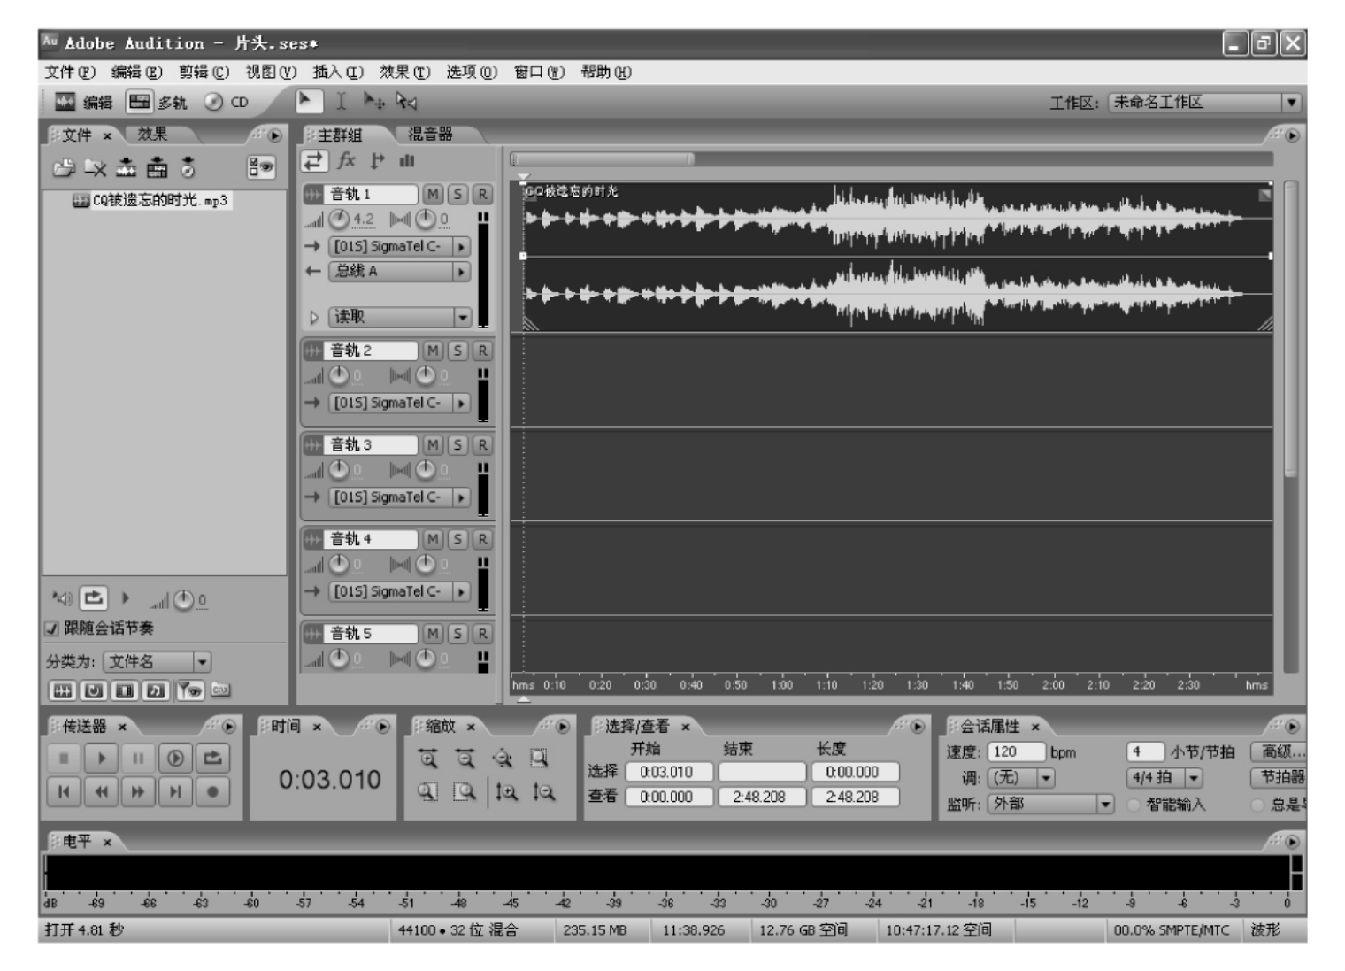Screen dimensions: 1345x971
Task: Select the time selection I-beam tool
Action: (341, 102)
